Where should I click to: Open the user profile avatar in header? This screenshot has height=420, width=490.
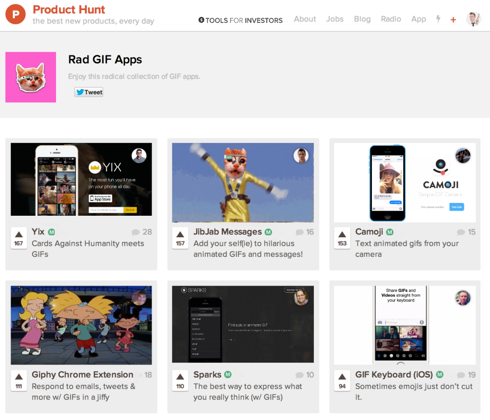tap(473, 19)
